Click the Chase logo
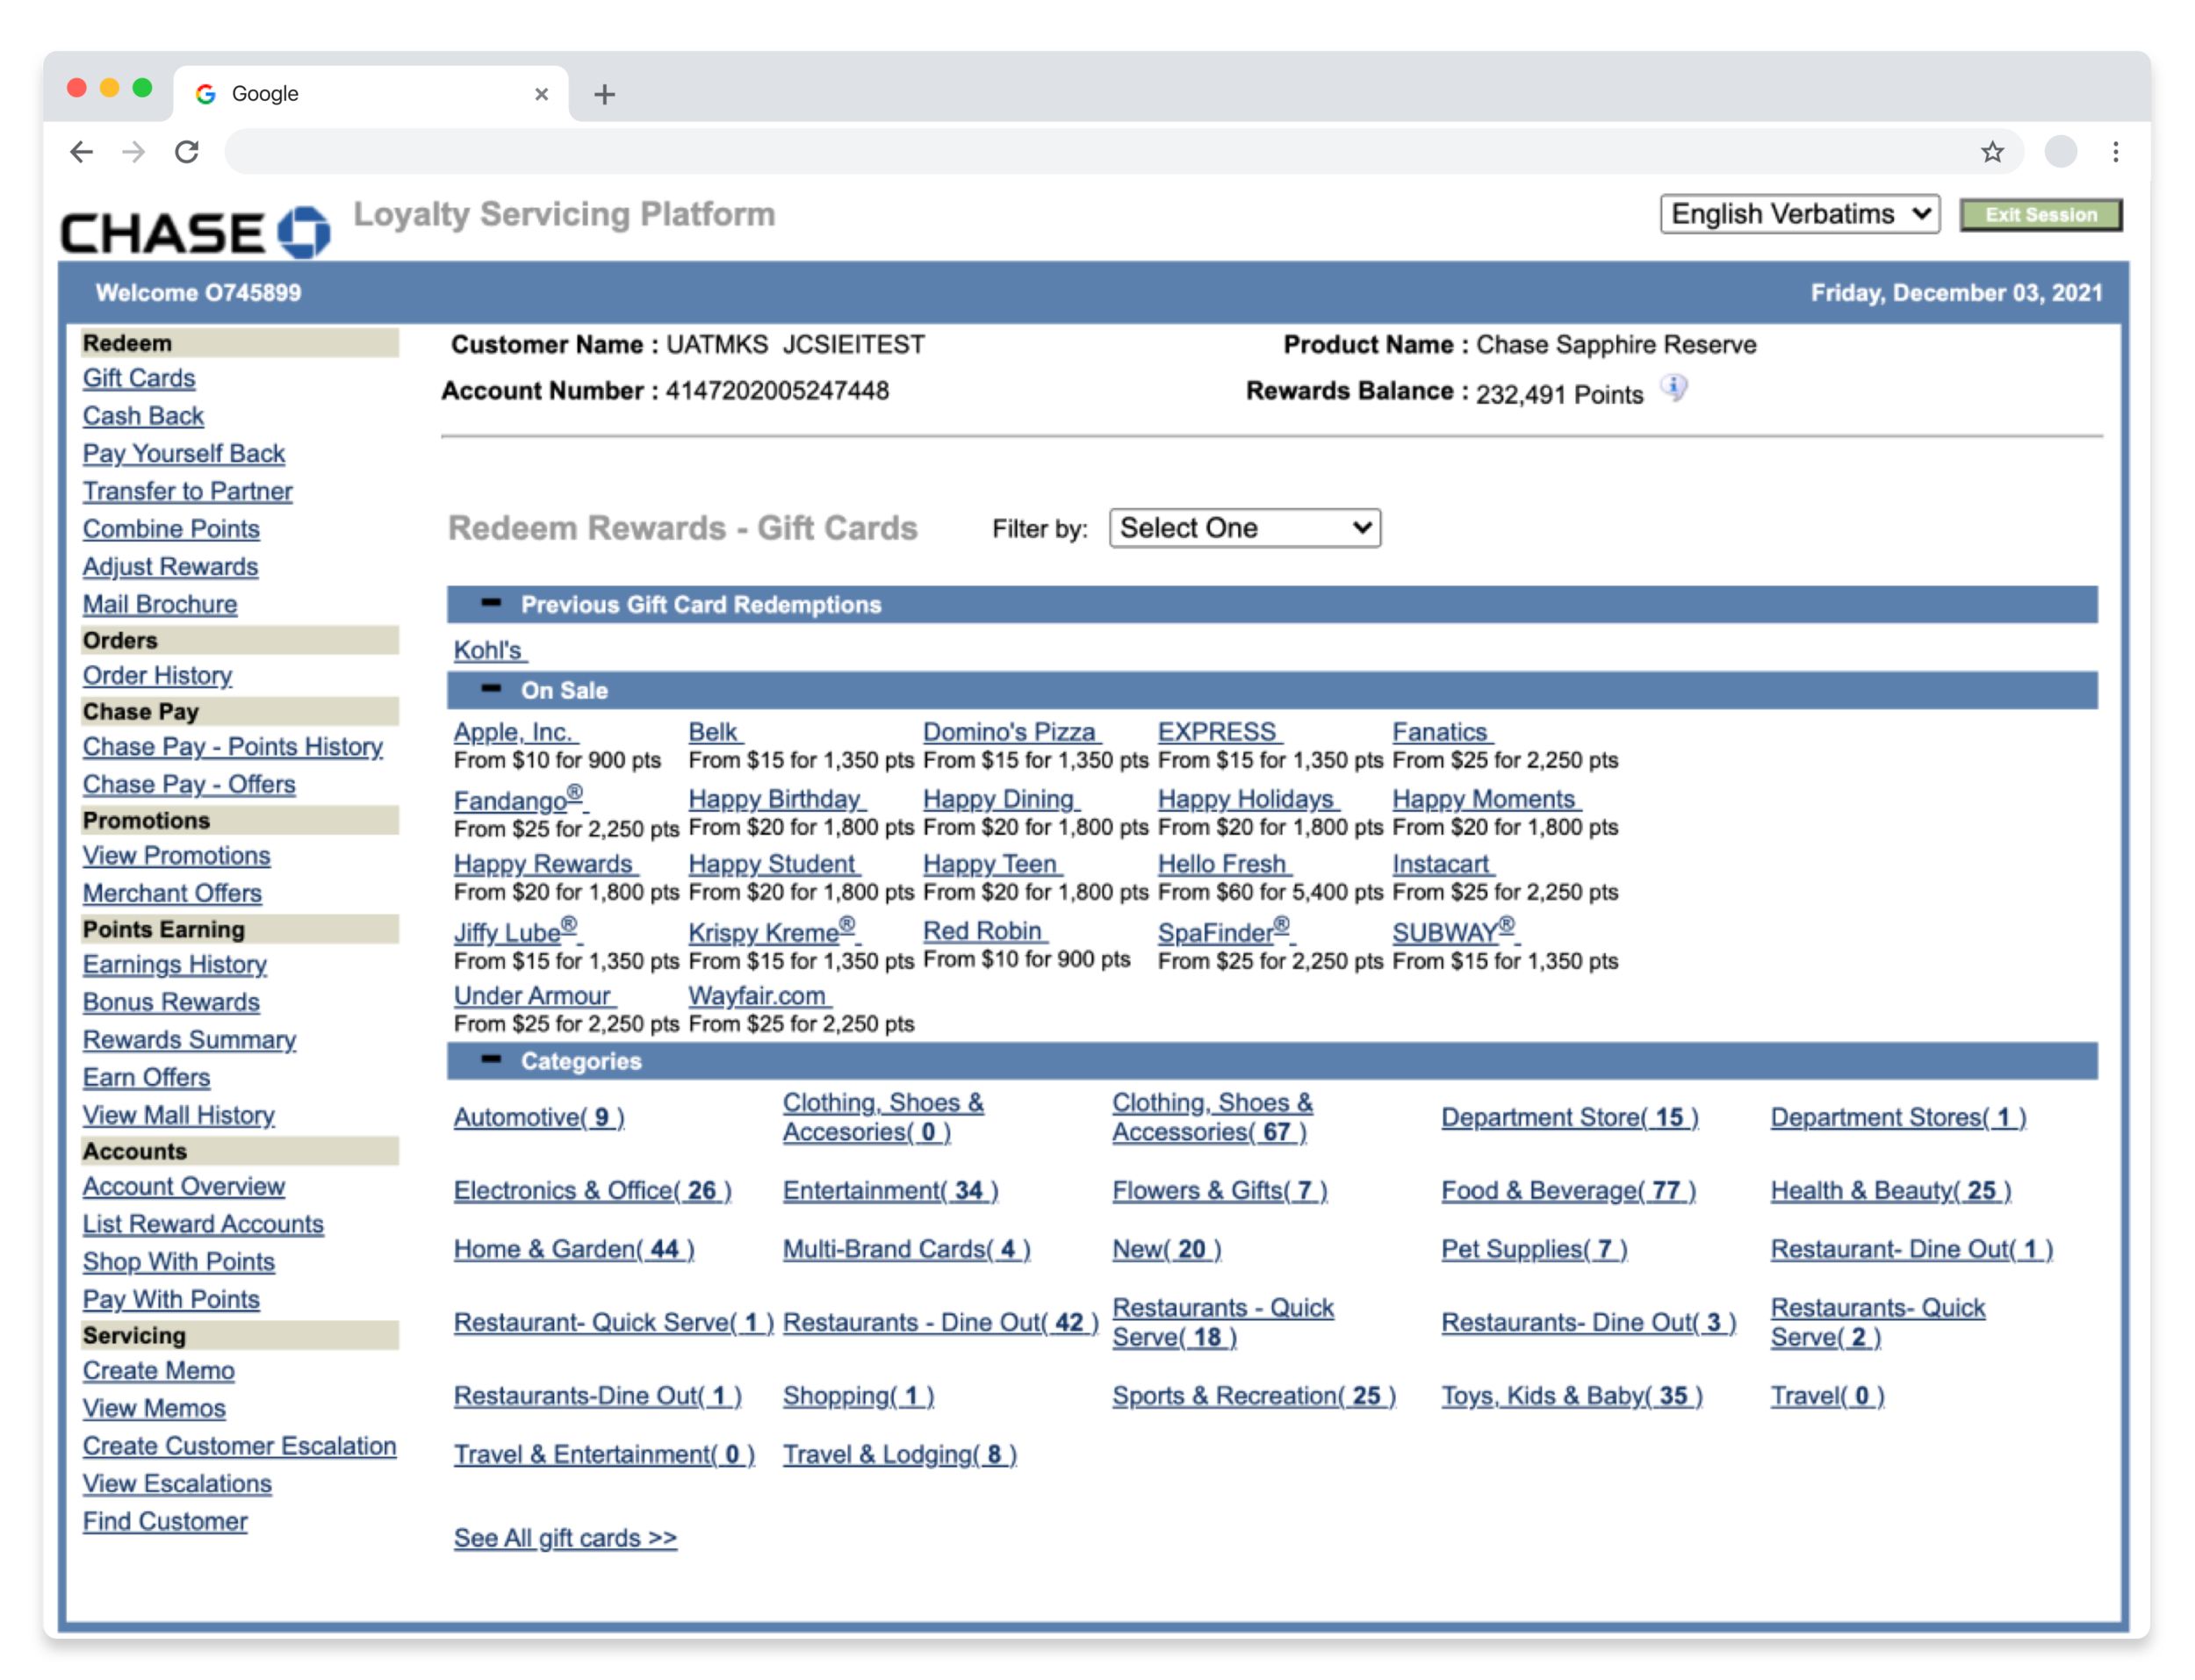2195x1680 pixels. click(x=196, y=232)
